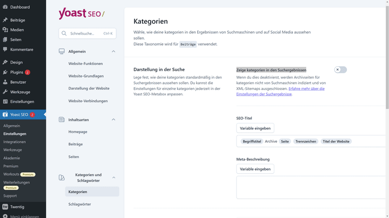Select Schlagwörter in Yoast navigation
This screenshot has height=218, width=389.
coord(79,204)
